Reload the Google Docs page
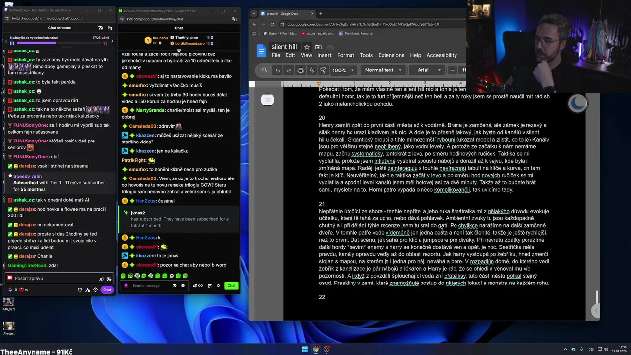631x355 pixels. coord(272,24)
